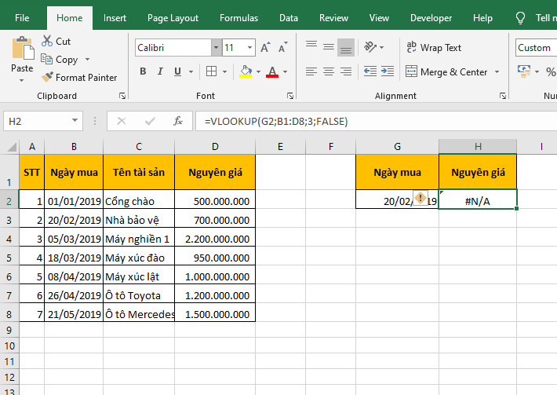Toggle Wrap Text on selected cell
The height and width of the screenshot is (395, 557).
pyautogui.click(x=433, y=48)
